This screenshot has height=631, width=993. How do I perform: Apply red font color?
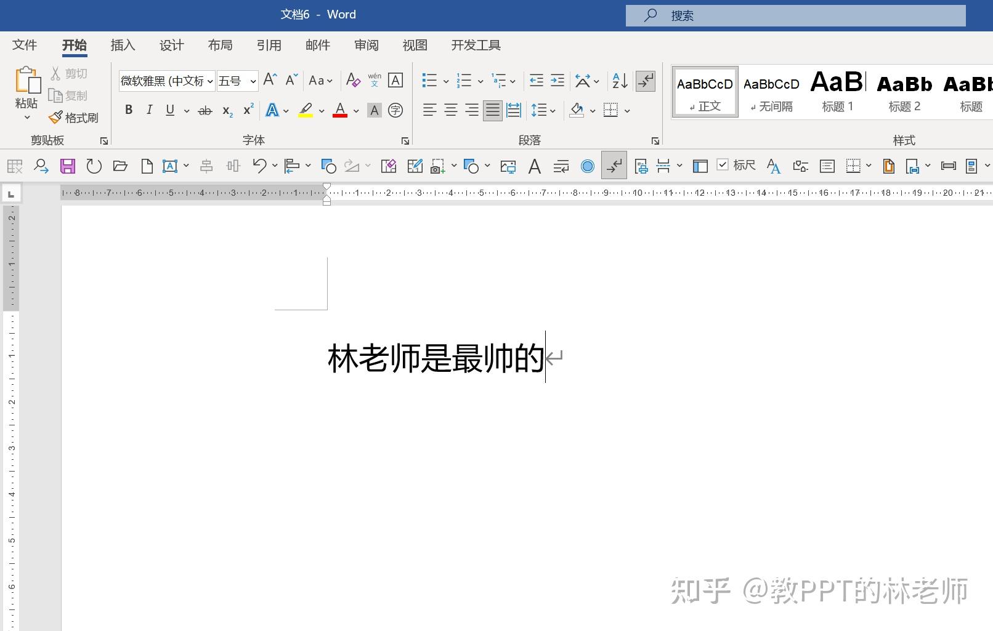[x=340, y=110]
